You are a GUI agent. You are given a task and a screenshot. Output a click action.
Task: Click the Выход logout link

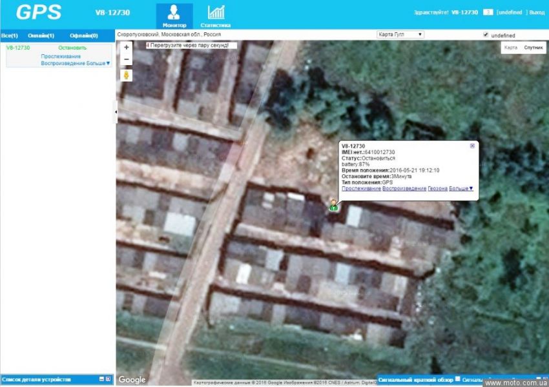(x=537, y=12)
